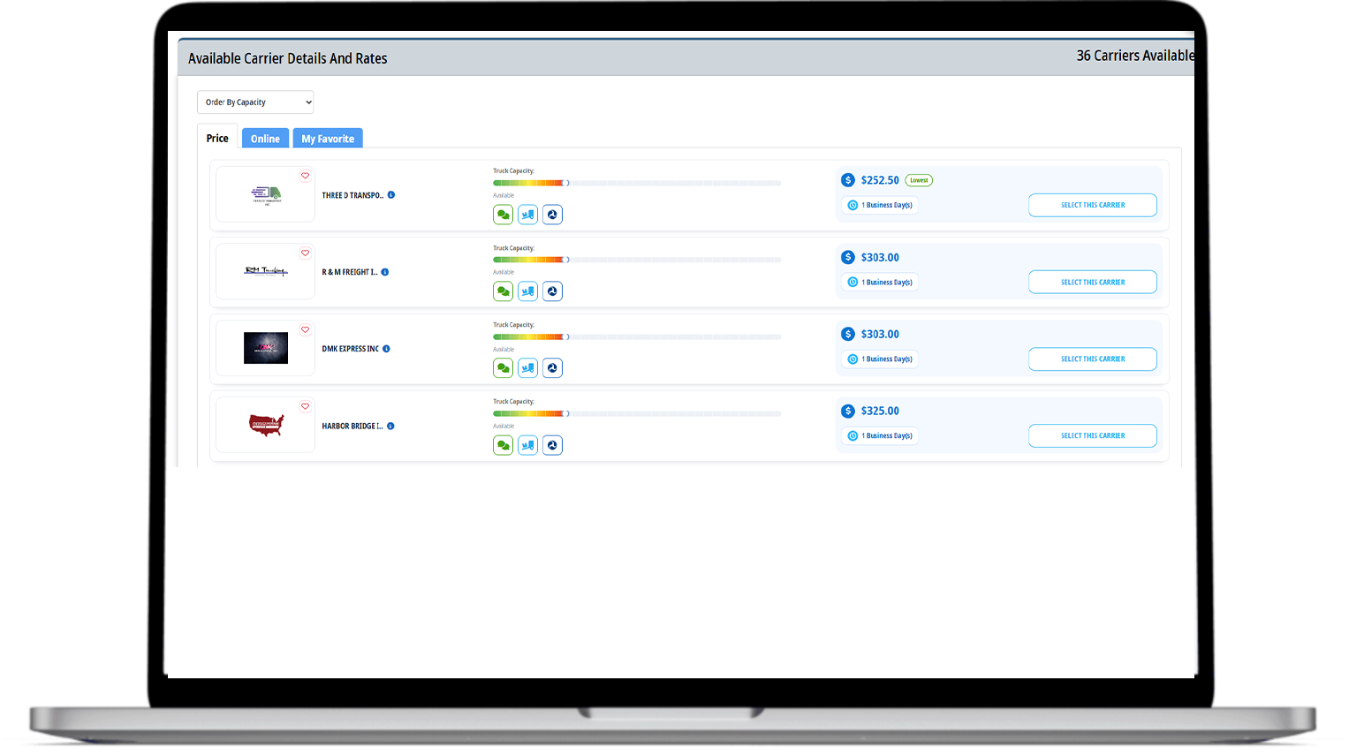
Task: Select this carrier for $252.50 rate
Action: click(1092, 205)
